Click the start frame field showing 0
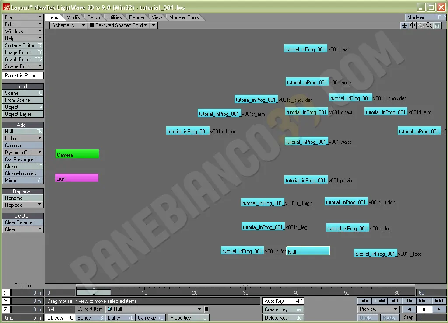 (60, 292)
